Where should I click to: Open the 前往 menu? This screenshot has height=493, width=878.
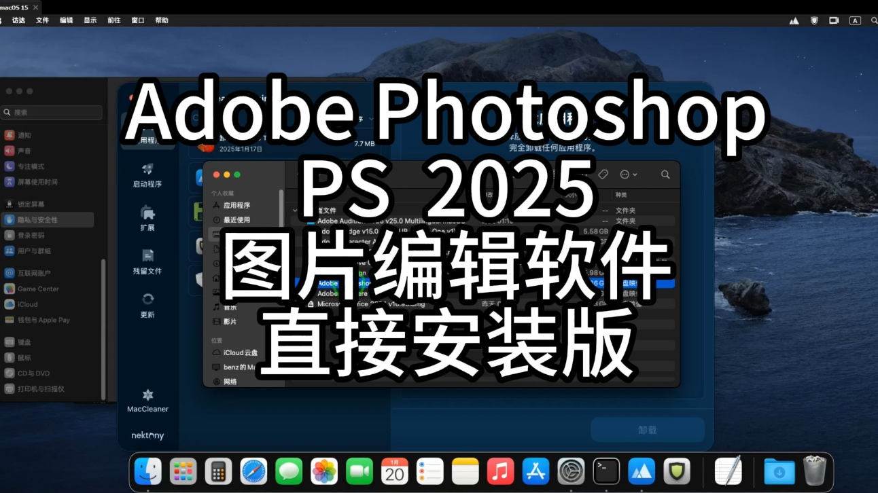pyautogui.click(x=113, y=20)
